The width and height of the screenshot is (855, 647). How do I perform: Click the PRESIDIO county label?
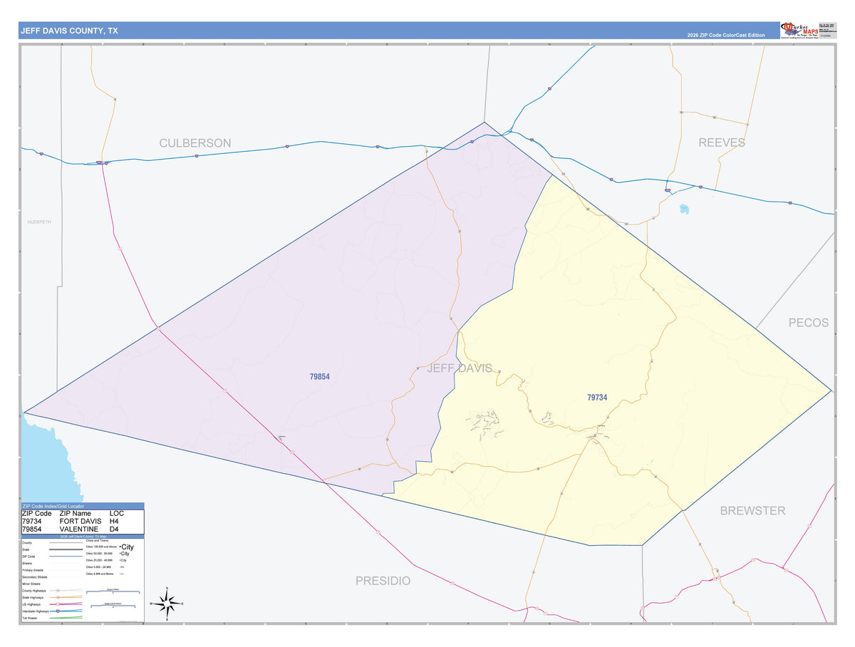(383, 581)
